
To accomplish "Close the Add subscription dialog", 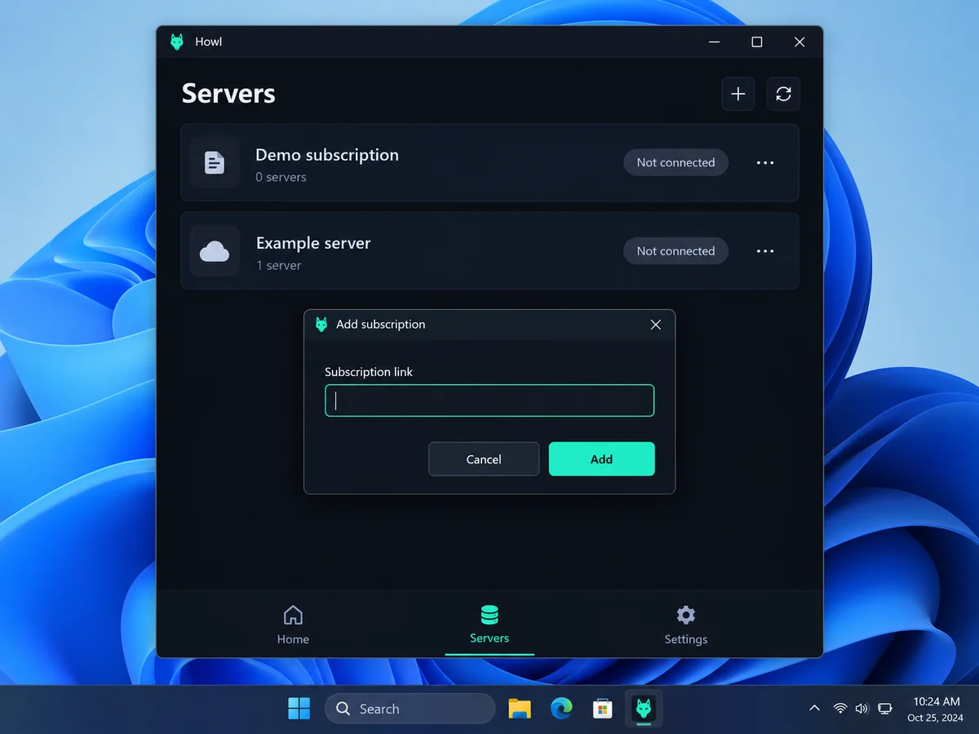I will click(x=656, y=325).
